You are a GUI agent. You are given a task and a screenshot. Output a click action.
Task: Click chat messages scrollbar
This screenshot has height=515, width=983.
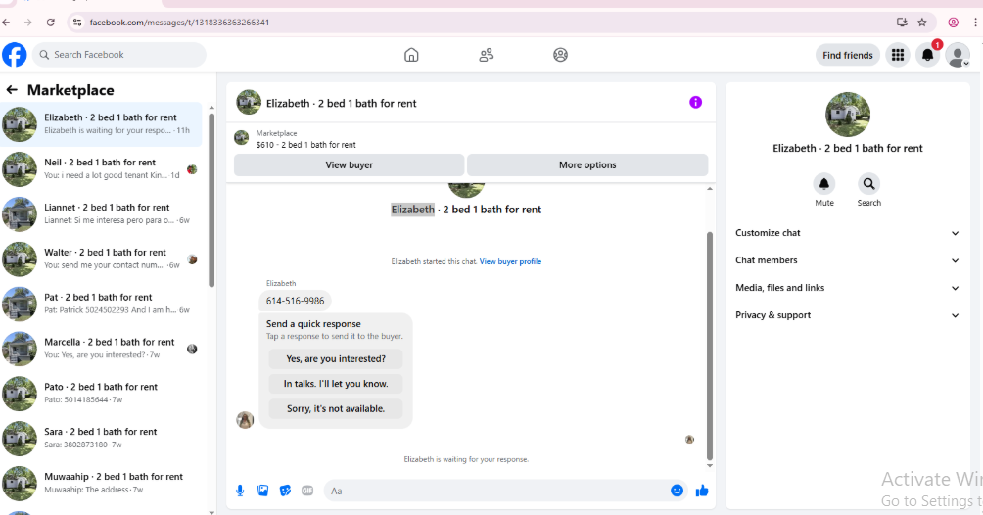point(710,346)
